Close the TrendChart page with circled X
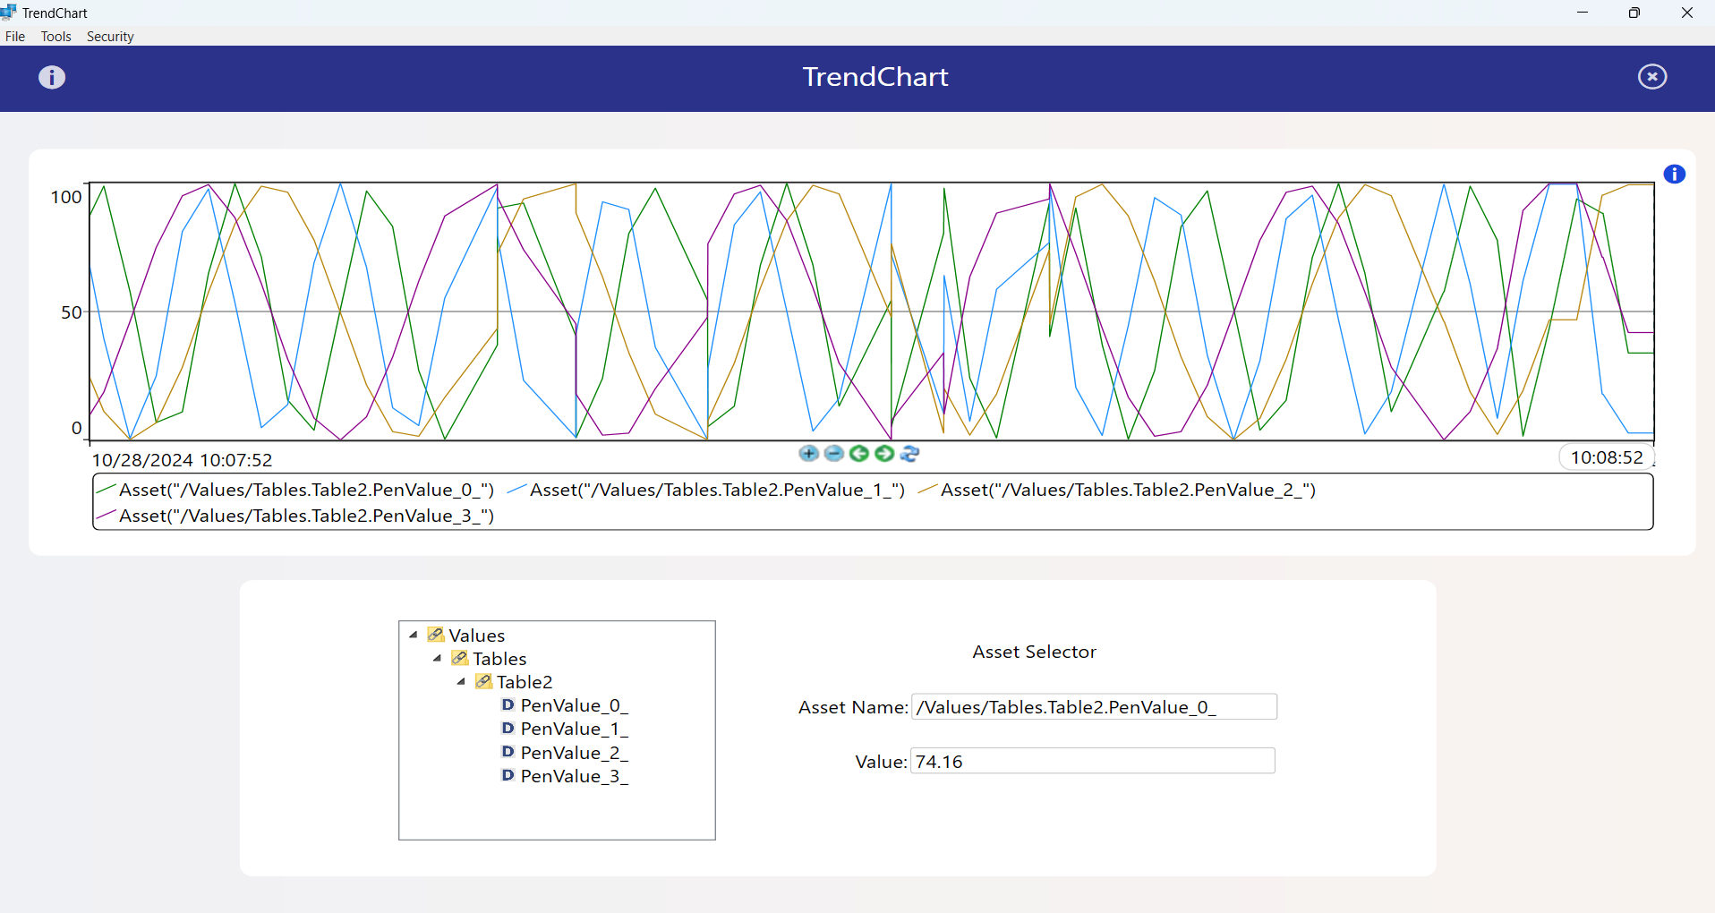 1651,77
